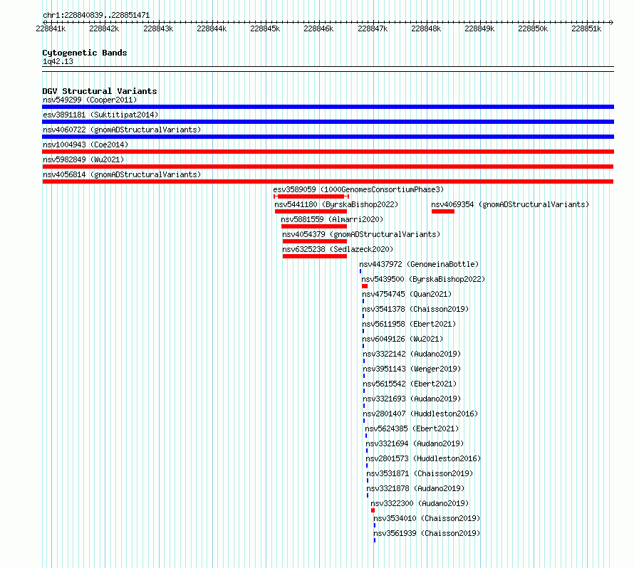This screenshot has height=568, width=634.
Task: Open nsv4437972 (GenomeinaBottle) variant
Action: [419, 264]
